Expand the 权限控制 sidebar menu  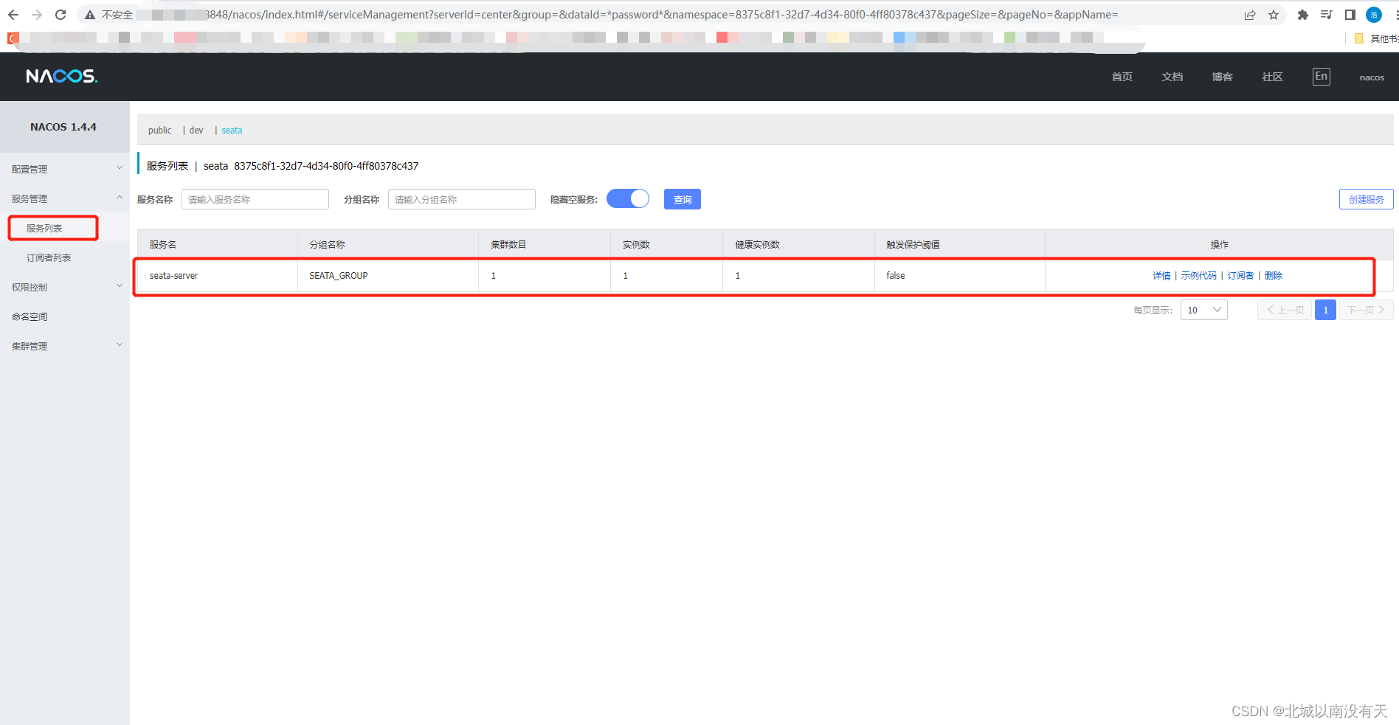coord(65,287)
